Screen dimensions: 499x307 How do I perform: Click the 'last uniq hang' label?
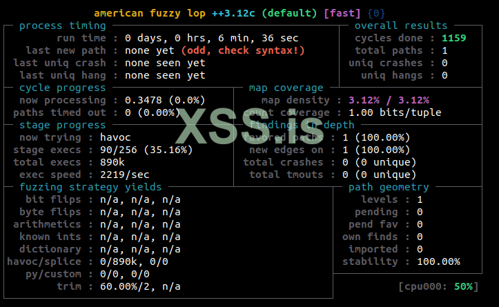[62, 75]
